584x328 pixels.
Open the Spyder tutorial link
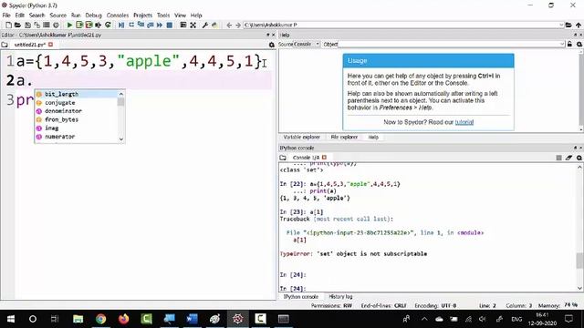[x=464, y=122]
